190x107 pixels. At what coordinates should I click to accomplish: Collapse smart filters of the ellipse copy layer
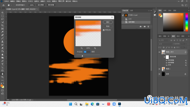187,52
